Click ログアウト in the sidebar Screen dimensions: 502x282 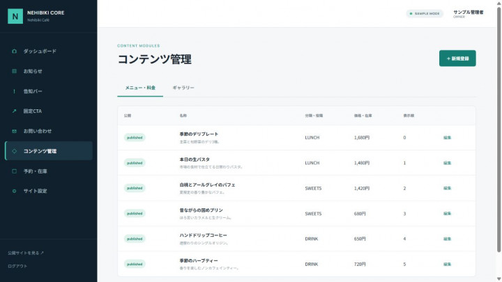[x=17, y=266]
